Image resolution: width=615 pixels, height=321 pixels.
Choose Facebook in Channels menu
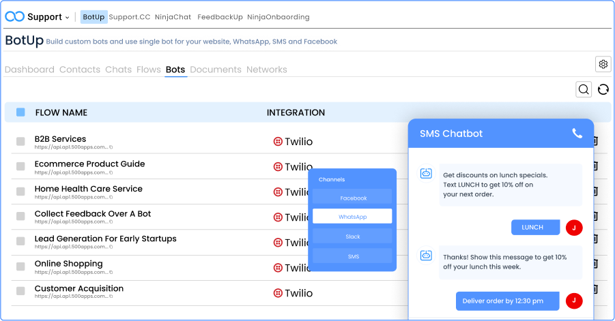[352, 196]
